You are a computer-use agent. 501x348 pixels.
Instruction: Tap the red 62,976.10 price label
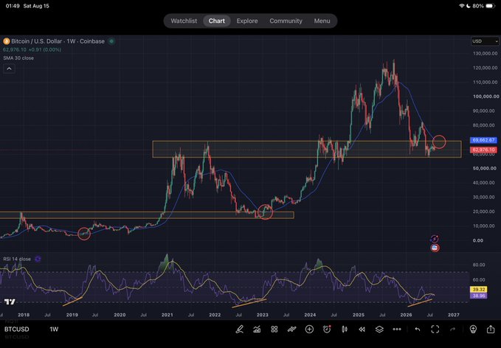(x=483, y=150)
